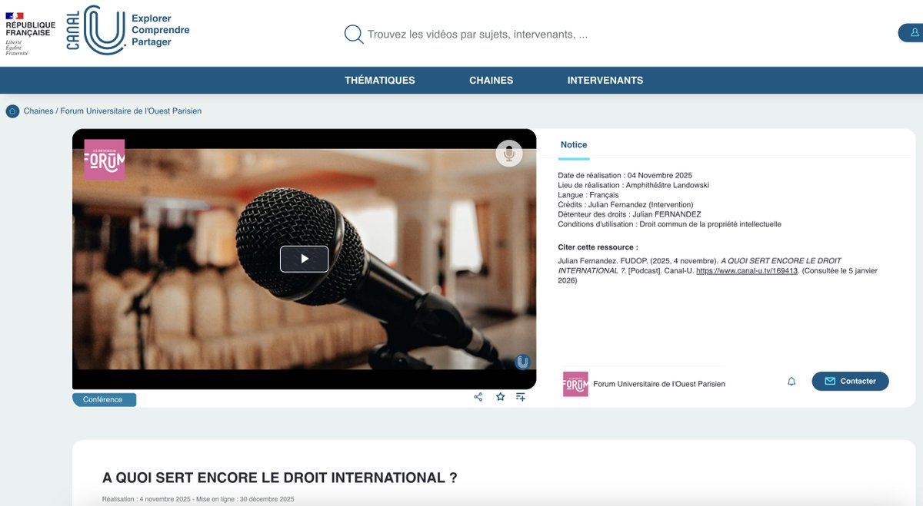Click the breadcrumb home icon
The width and height of the screenshot is (923, 506).
(x=12, y=111)
